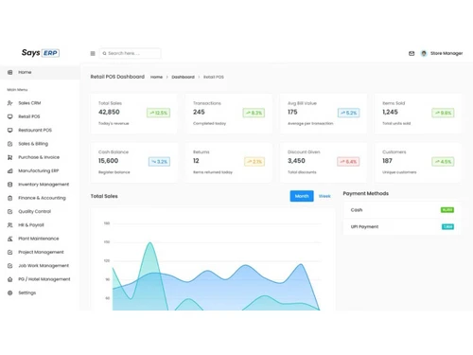Switch Total Sales chart to Month

(x=302, y=196)
